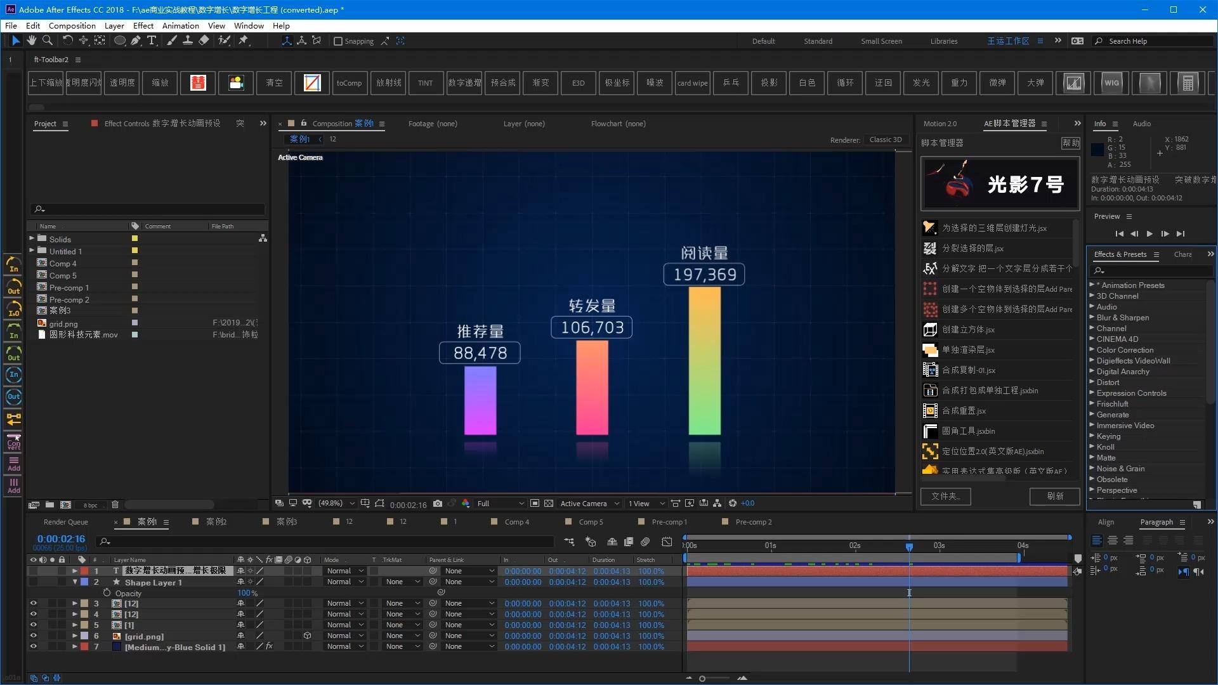Screen dimensions: 1218x685
Task: Select the Eraser tool
Action: [204, 41]
